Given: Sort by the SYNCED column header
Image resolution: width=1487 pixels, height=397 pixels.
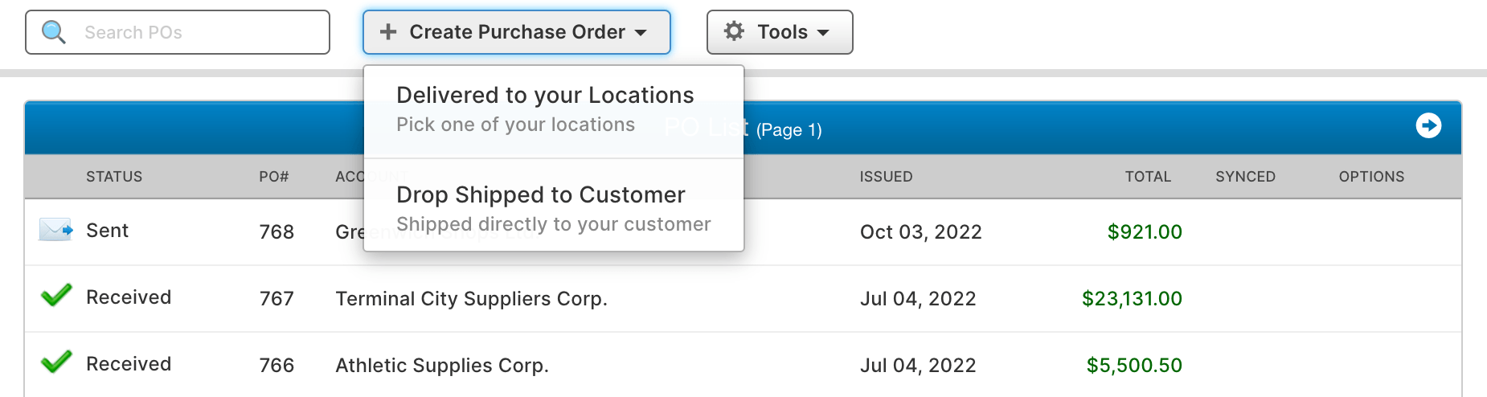Looking at the screenshot, I should (x=1245, y=177).
